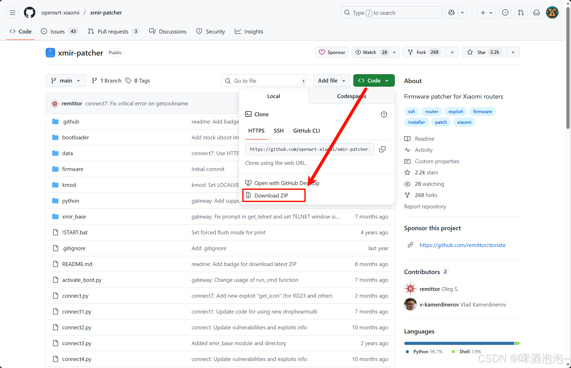Open the notifications inbox icon
571x368 pixels.
click(536, 12)
